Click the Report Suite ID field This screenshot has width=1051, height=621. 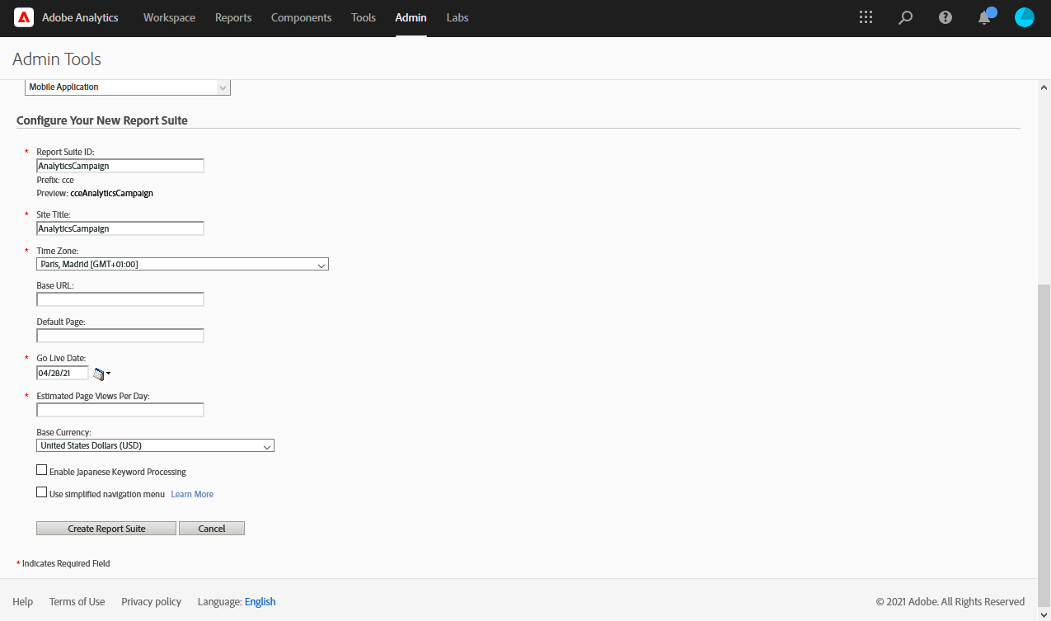(120, 166)
